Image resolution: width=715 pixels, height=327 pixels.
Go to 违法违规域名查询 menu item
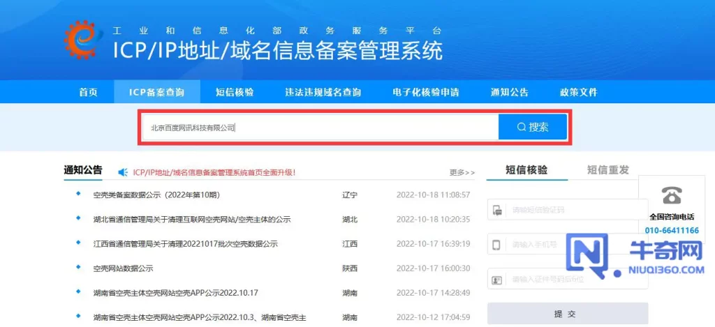323,93
